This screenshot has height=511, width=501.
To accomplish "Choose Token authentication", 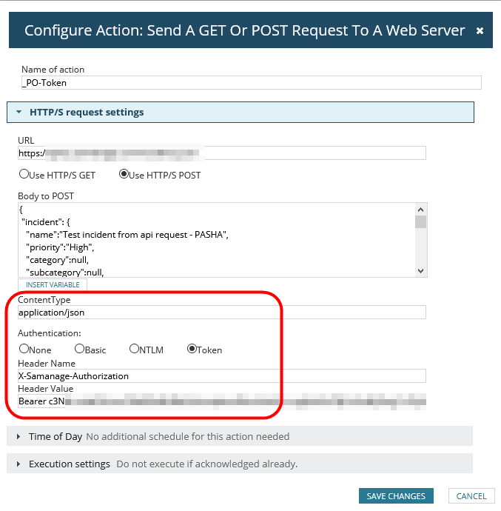I will (192, 349).
